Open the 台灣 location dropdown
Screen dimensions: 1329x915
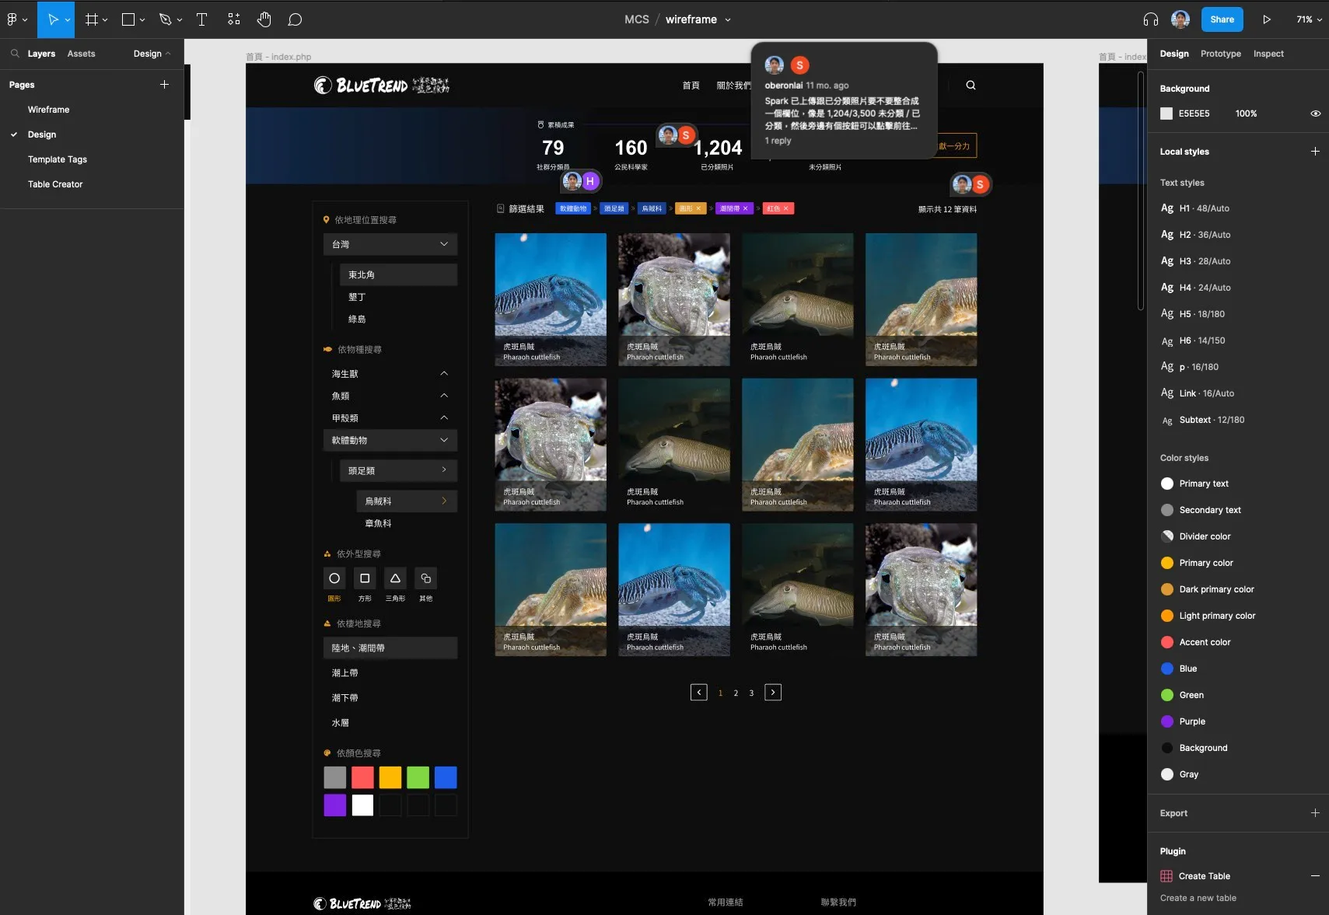click(x=444, y=243)
